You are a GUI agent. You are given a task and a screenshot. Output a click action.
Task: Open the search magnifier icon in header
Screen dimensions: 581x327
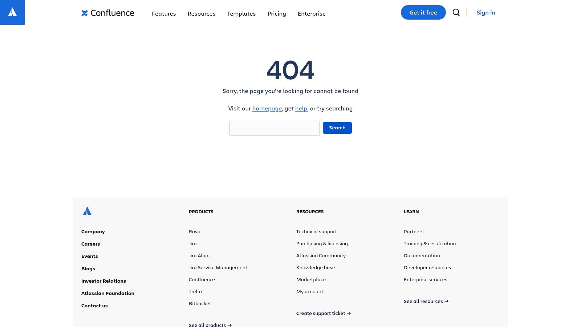click(x=456, y=12)
